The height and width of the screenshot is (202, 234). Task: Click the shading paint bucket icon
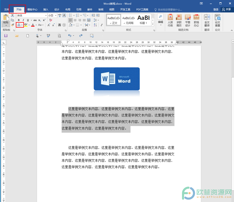pyautogui.click(x=70, y=25)
